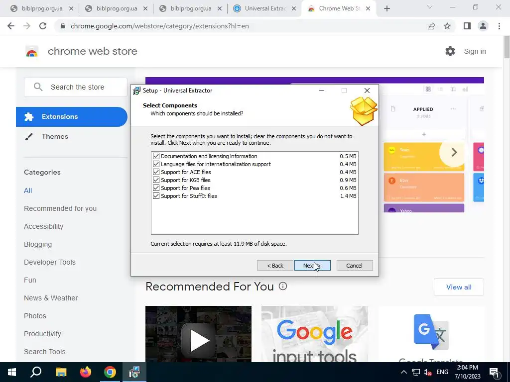Click Search the store field

tap(76, 87)
